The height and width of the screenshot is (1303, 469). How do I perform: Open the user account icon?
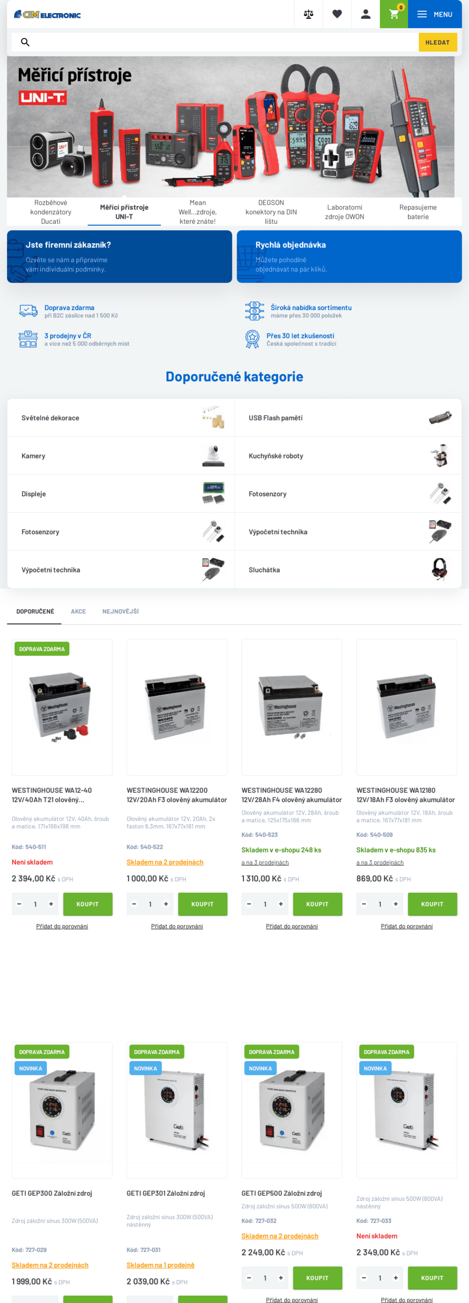pos(366,14)
